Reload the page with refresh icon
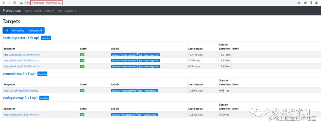The height and width of the screenshot is (126, 321). [x=15, y=3]
